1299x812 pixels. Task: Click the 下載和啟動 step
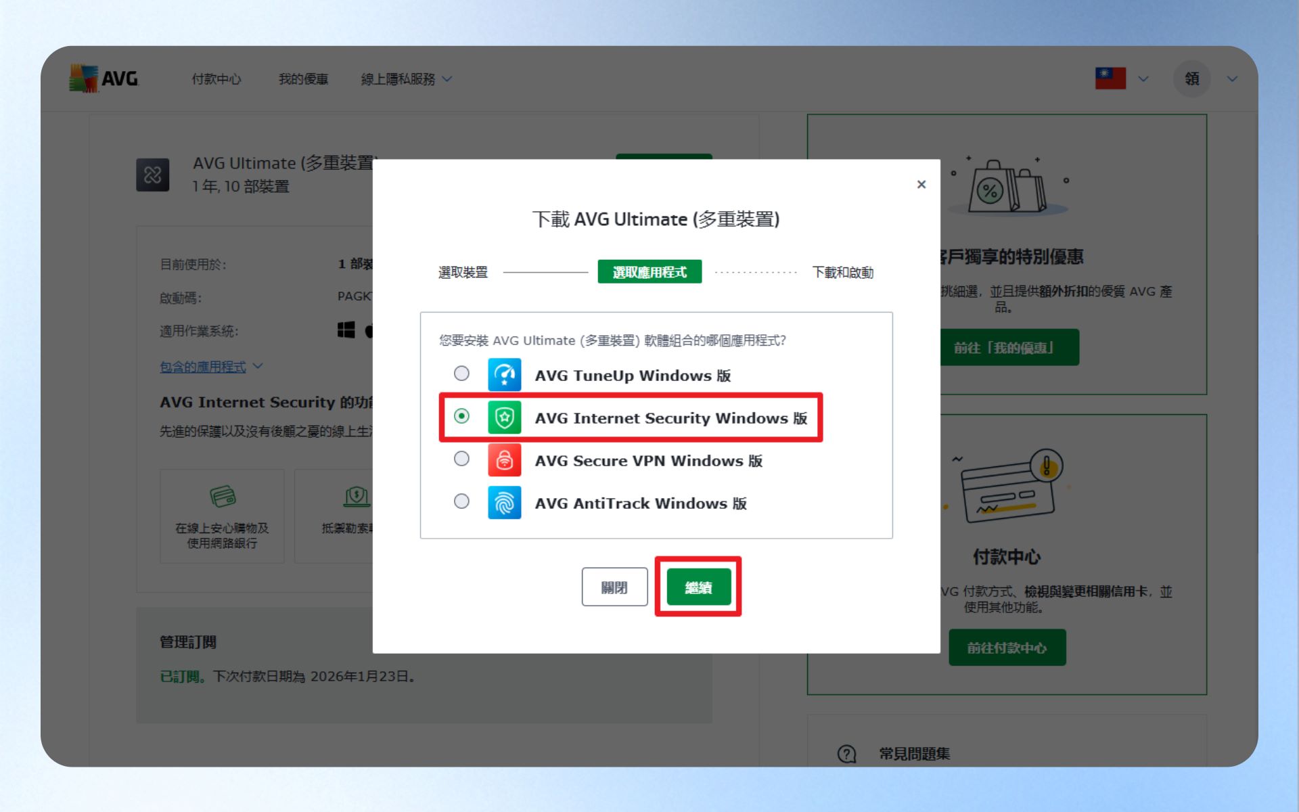coord(843,272)
